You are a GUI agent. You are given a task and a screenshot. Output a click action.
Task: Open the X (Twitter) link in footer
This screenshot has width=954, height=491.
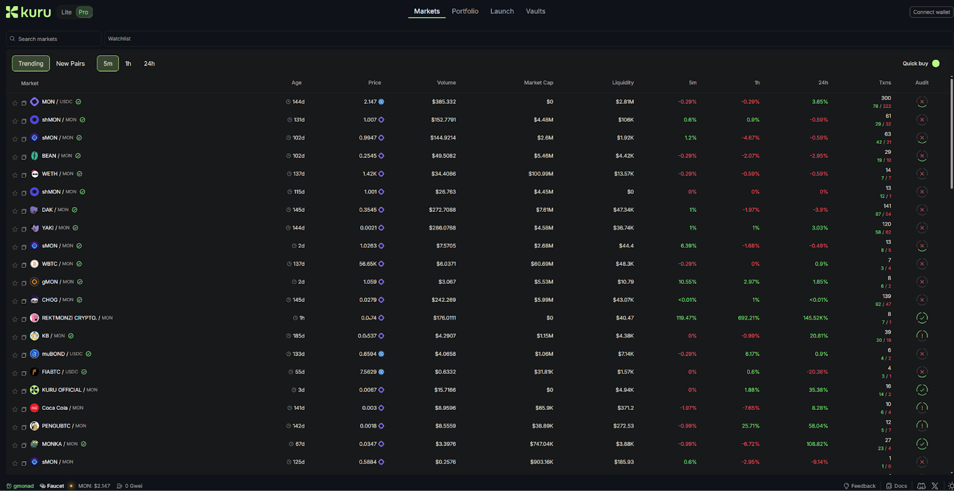click(935, 486)
